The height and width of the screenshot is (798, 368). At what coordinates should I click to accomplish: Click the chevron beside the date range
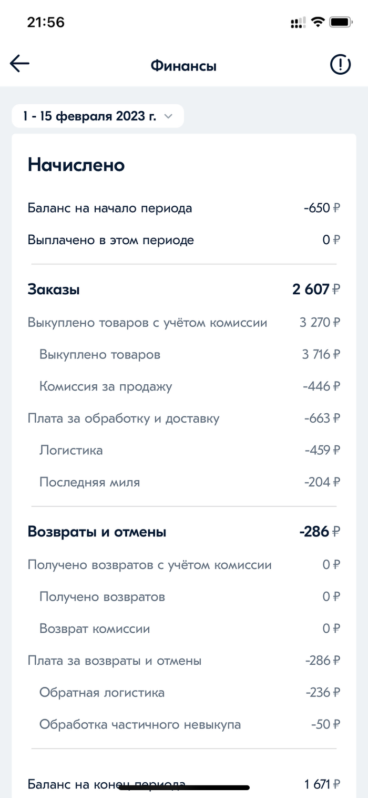coord(168,116)
